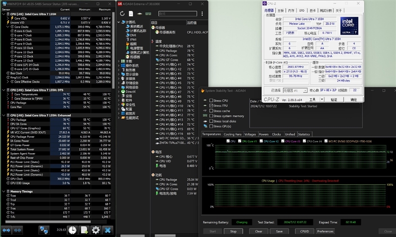Enable Stress system memory checkbox
396x237 pixels.
point(211,116)
